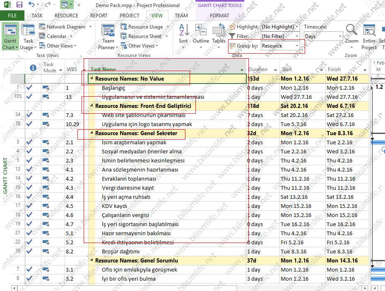Viewport: 385px width, 291px height.
Task: Click the table's horizontal scrollbar left arrow
Action: (14, 288)
